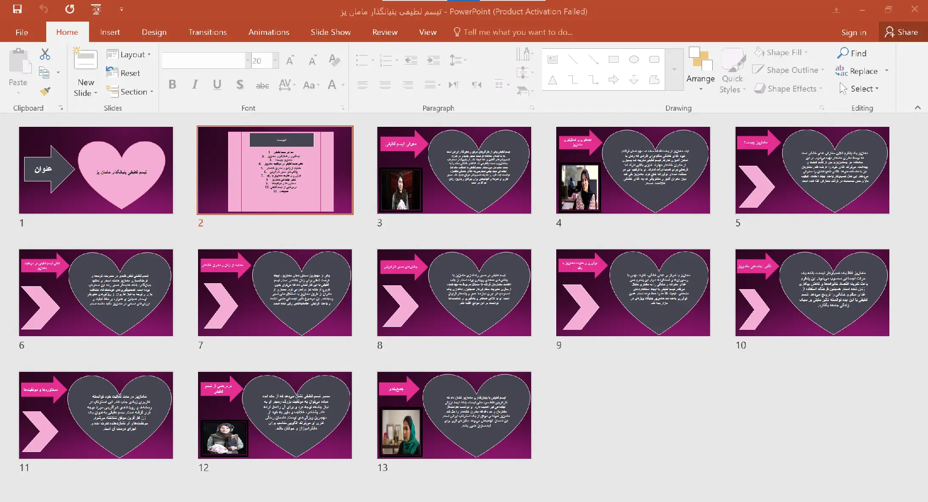Toggle Bold formatting
Image resolution: width=928 pixels, height=502 pixels.
coord(172,84)
